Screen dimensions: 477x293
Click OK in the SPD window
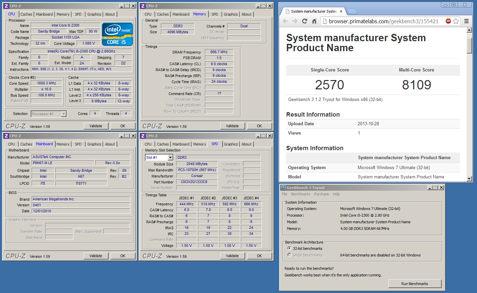pos(259,256)
